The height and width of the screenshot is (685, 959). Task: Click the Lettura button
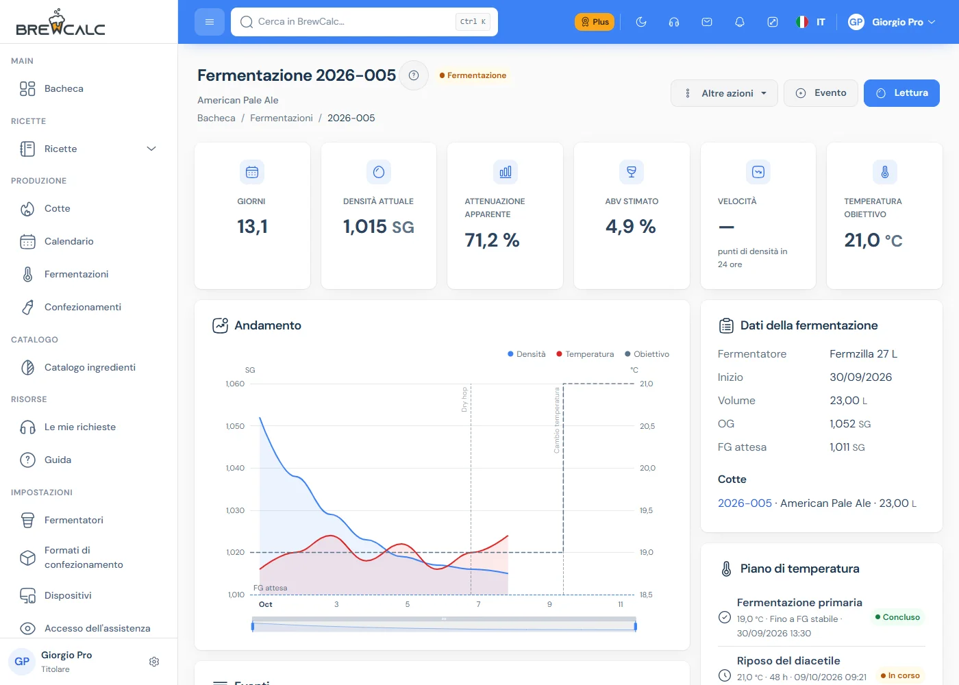(901, 93)
